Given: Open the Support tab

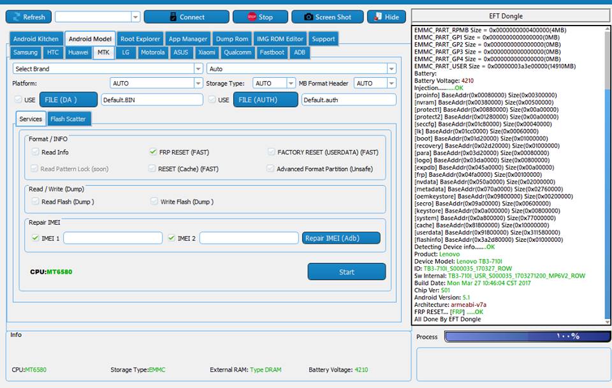Looking at the screenshot, I should (x=323, y=39).
